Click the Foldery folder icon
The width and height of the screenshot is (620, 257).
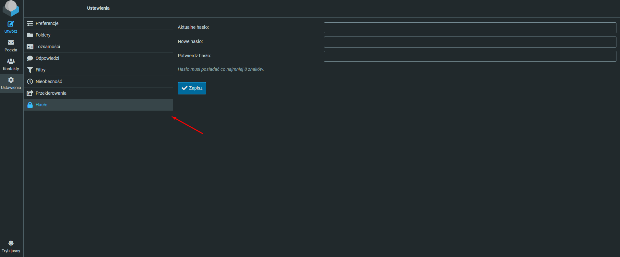[x=30, y=35]
